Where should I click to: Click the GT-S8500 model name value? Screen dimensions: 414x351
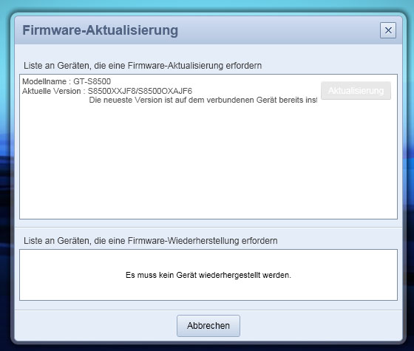coord(92,81)
